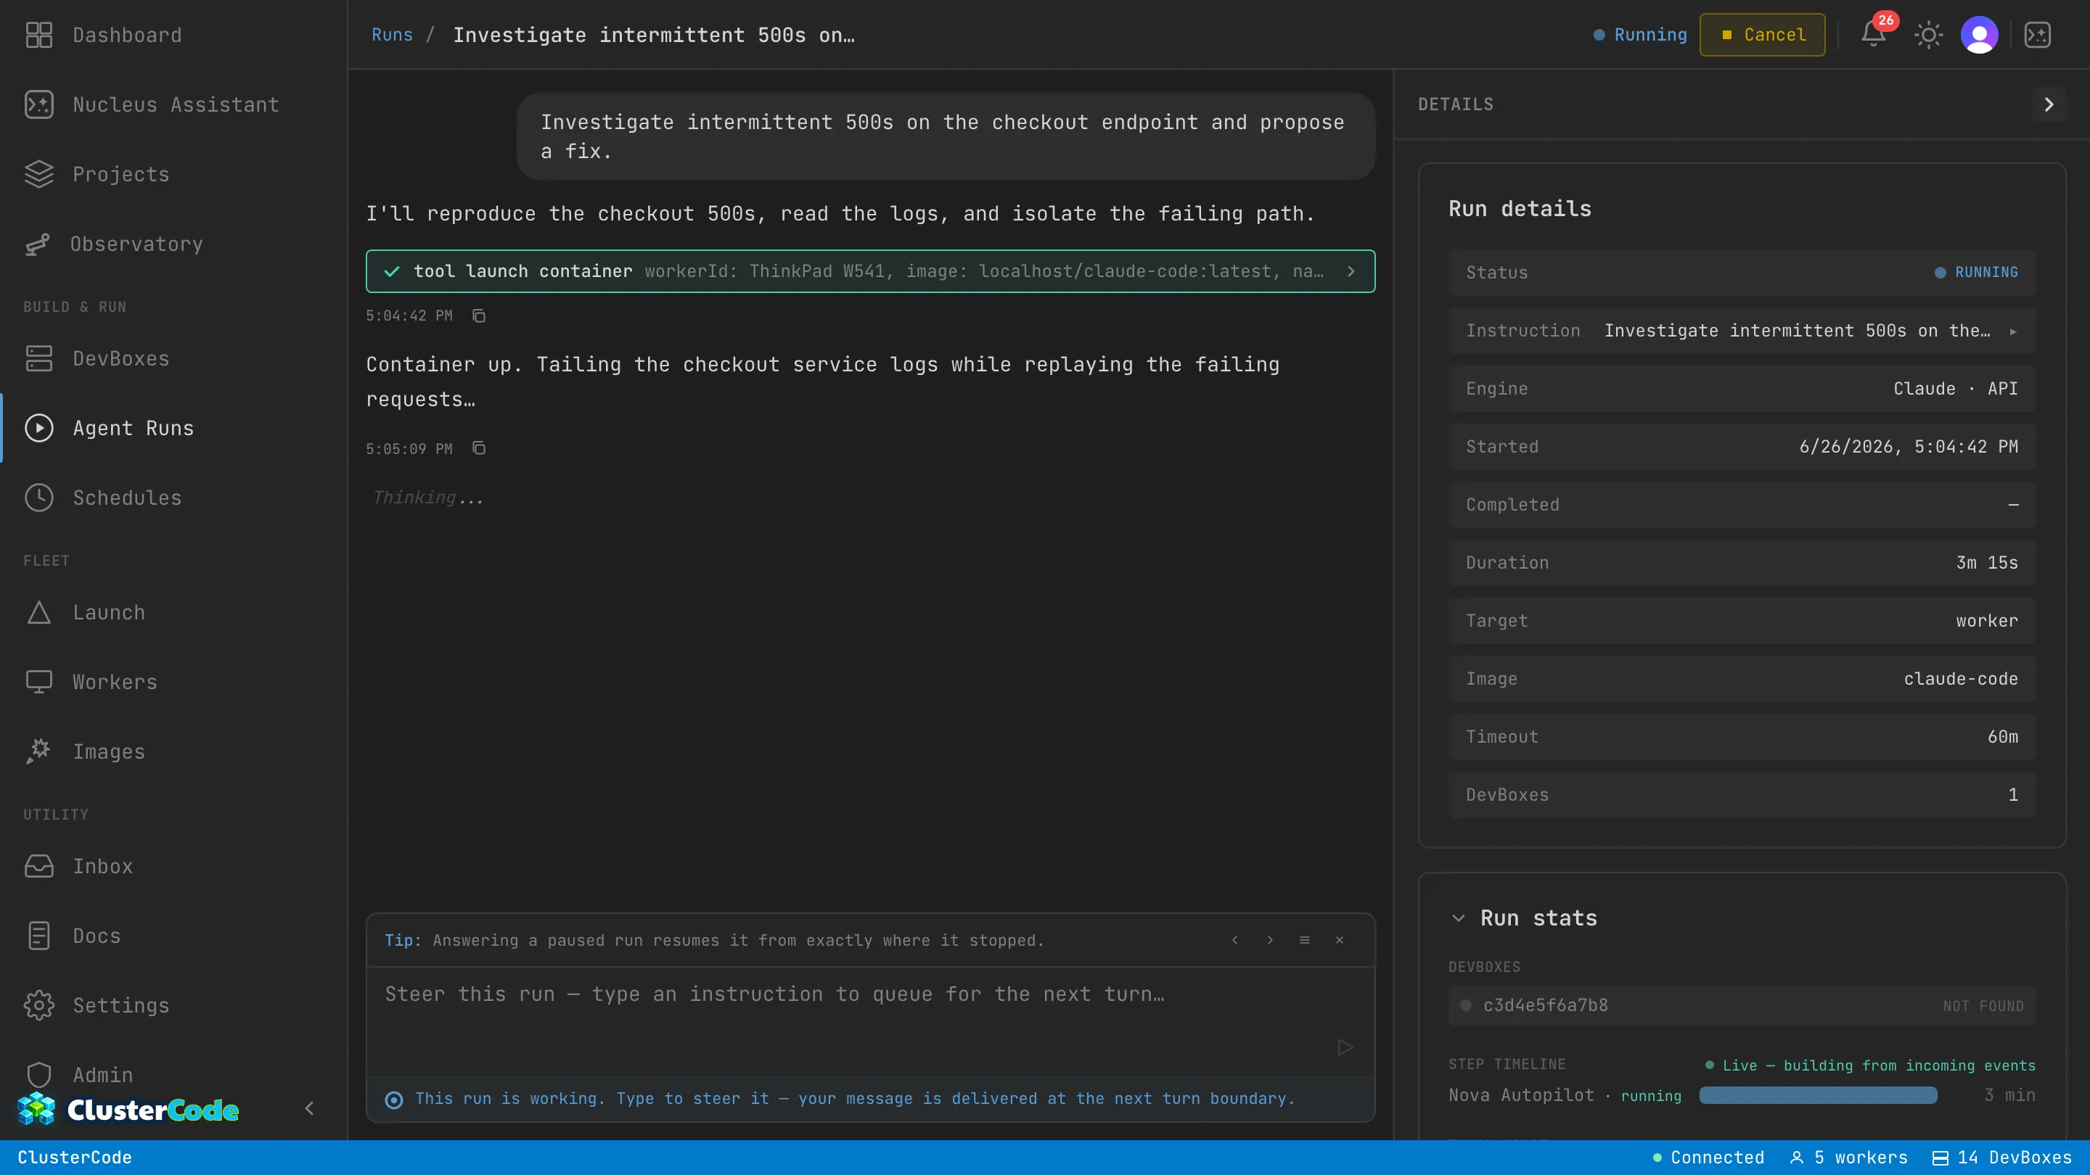The image size is (2090, 1175).
Task: Click the Launch triangle icon
Action: (39, 612)
